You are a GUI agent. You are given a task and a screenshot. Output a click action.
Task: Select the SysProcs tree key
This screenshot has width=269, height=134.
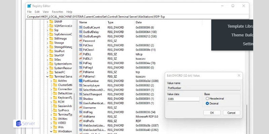(63, 110)
